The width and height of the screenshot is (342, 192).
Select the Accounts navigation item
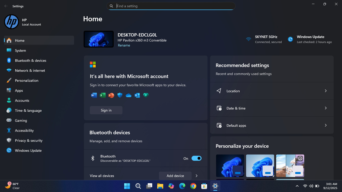click(39, 100)
